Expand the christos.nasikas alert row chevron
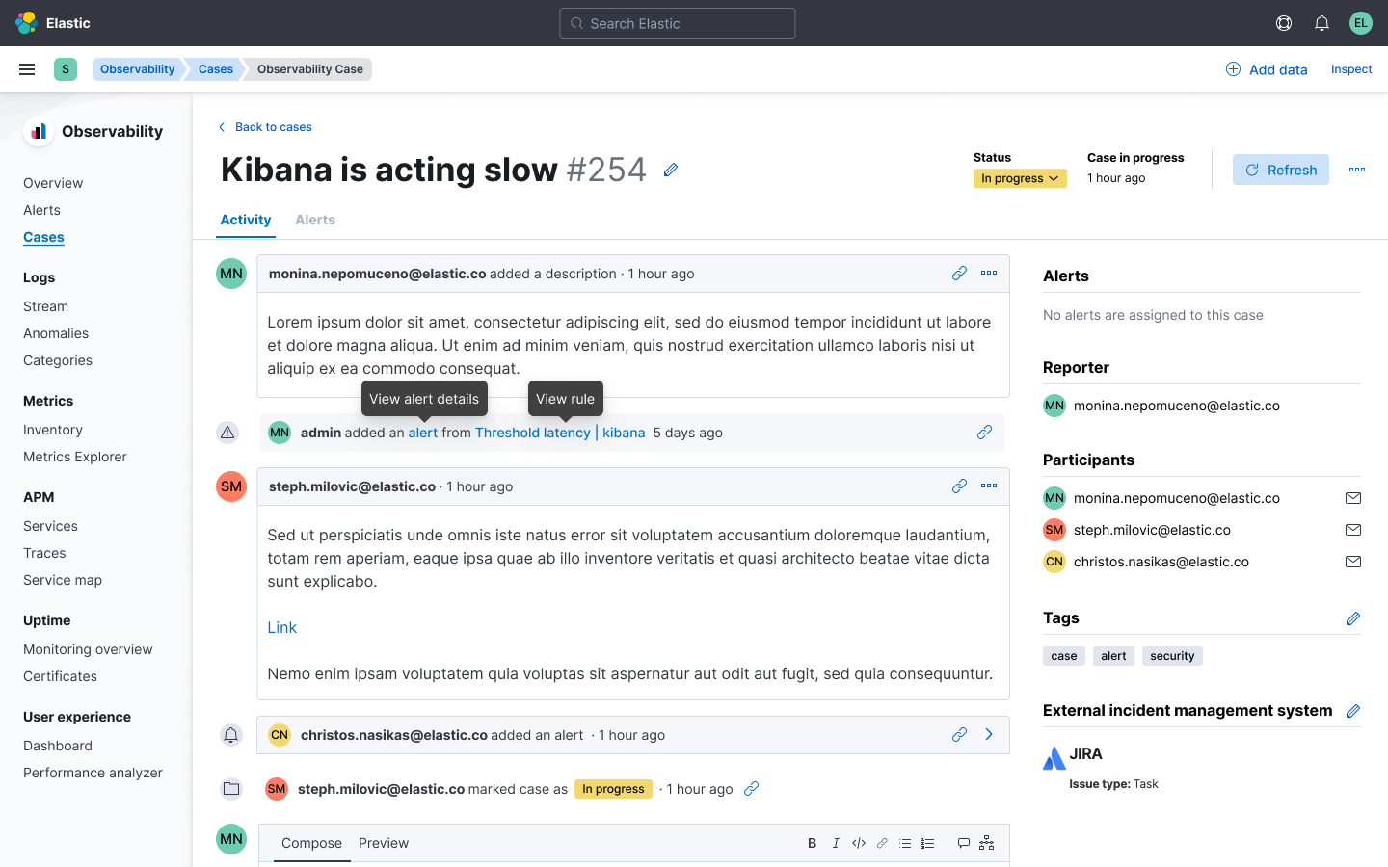The width and height of the screenshot is (1388, 867). pos(989,735)
